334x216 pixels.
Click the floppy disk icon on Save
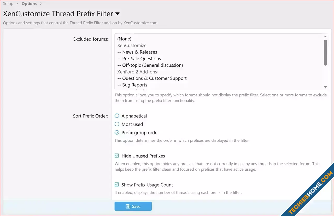(x=128, y=206)
